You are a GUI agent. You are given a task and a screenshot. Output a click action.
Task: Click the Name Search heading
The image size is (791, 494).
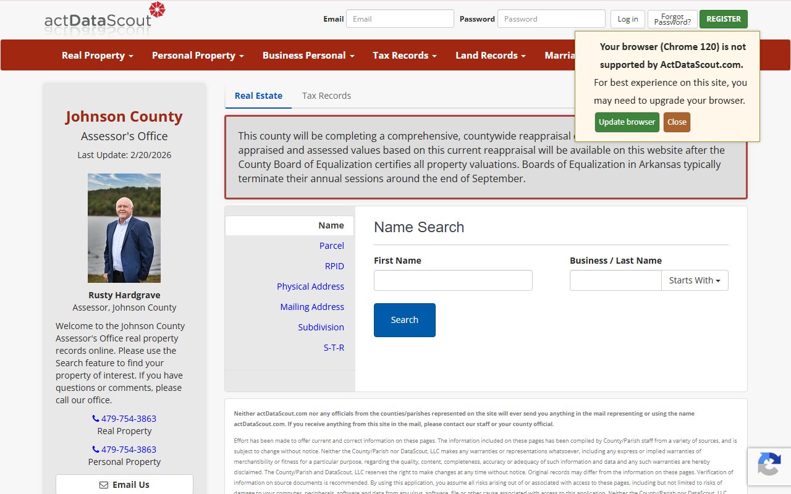pos(419,227)
